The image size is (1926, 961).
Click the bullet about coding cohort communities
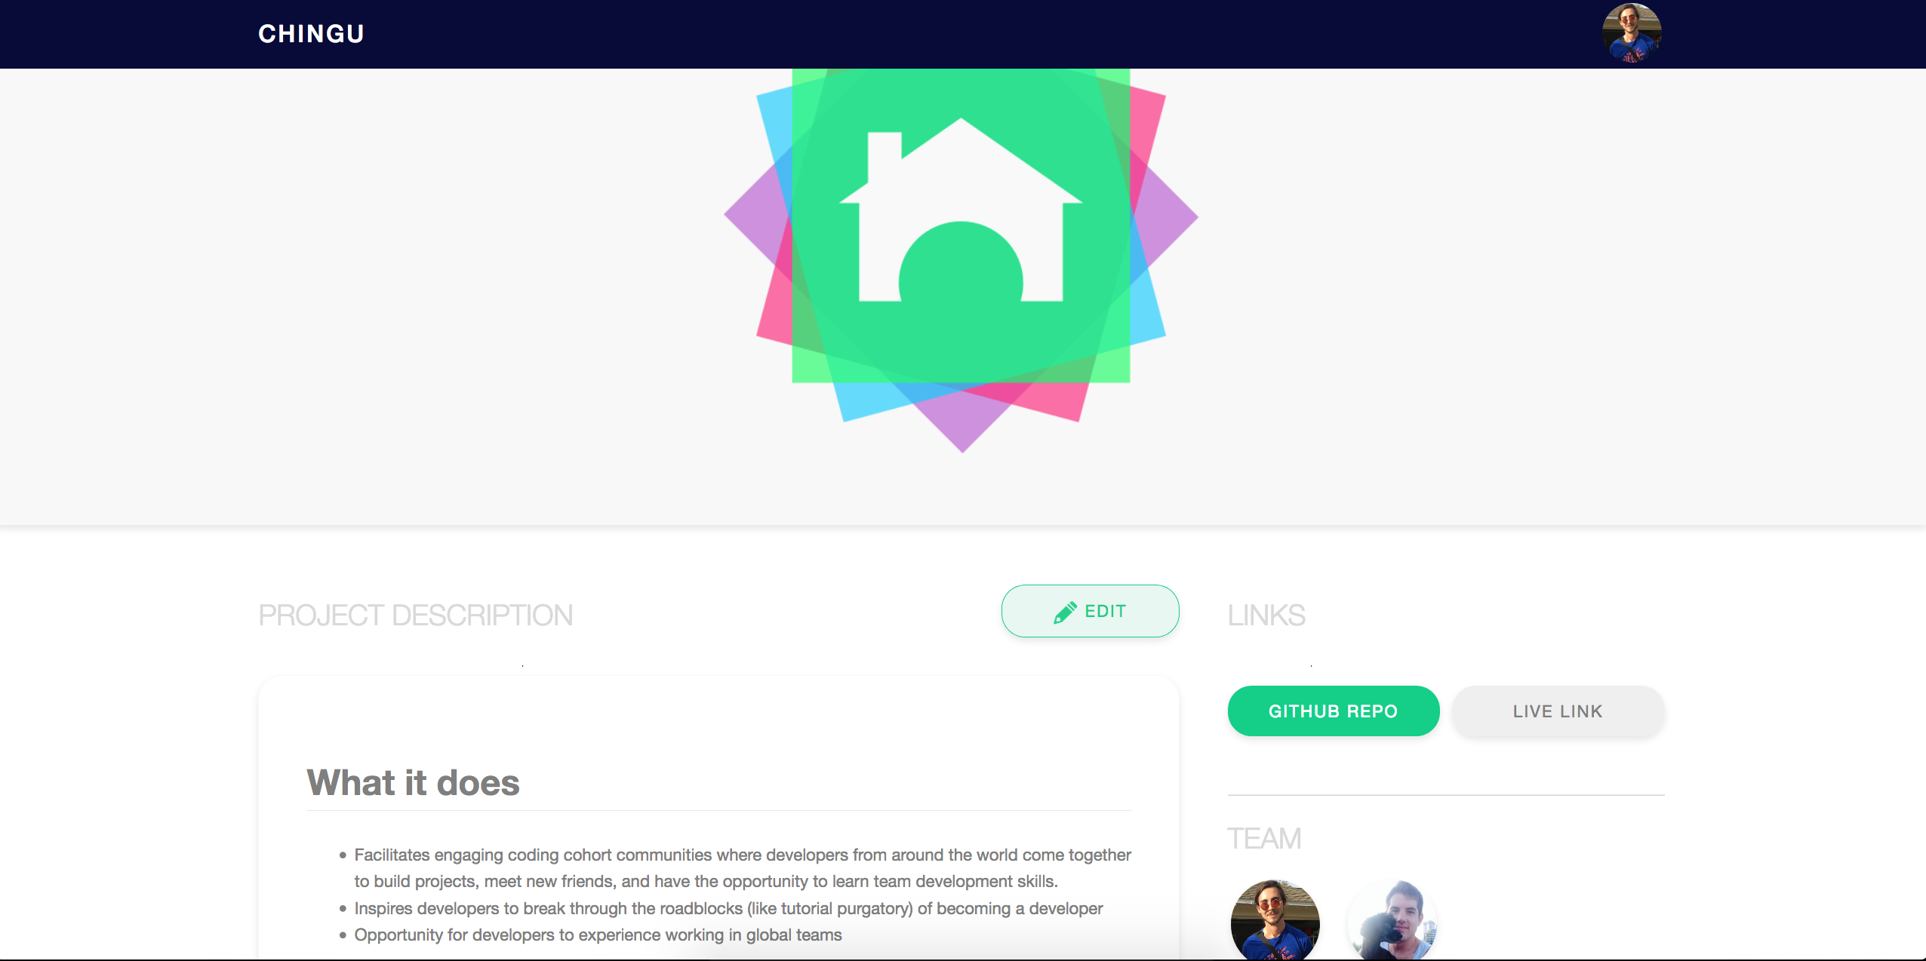pos(743,868)
